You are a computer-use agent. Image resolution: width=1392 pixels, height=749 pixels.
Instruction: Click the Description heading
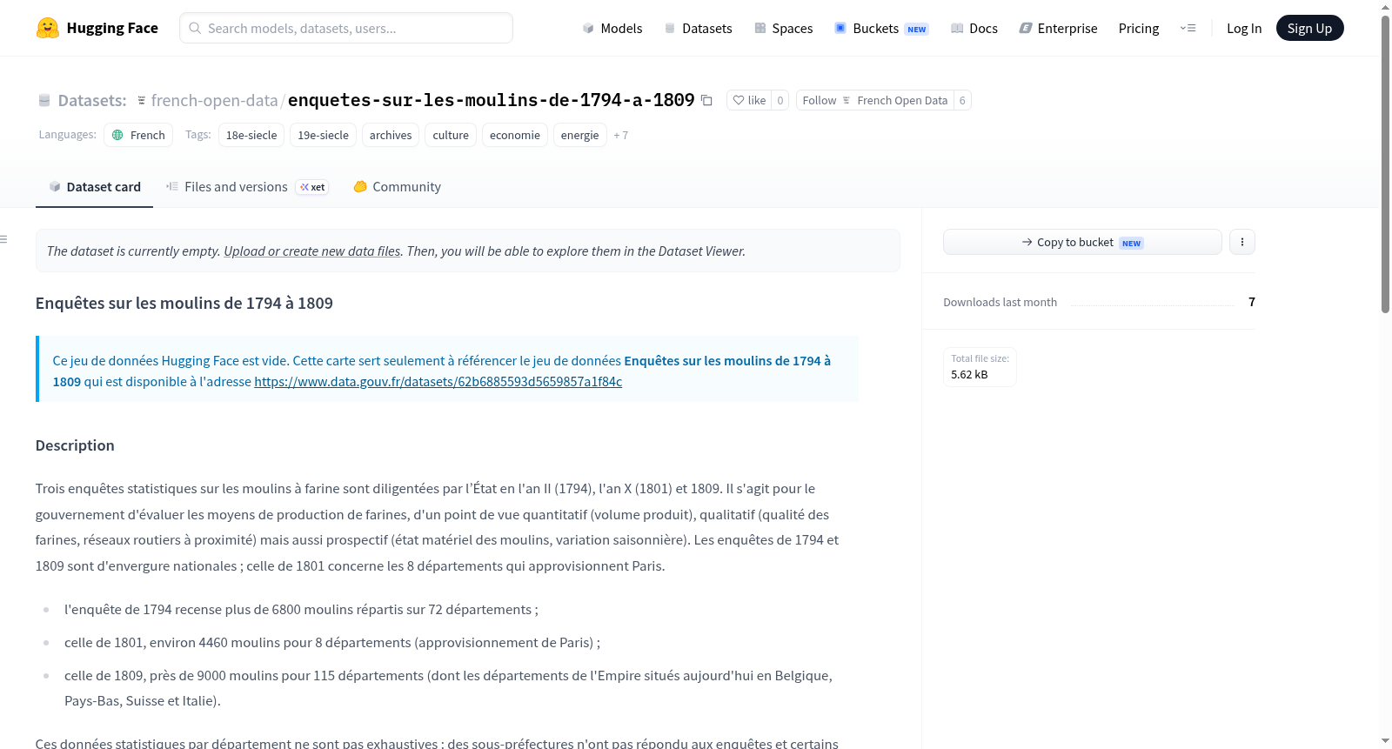tap(75, 445)
